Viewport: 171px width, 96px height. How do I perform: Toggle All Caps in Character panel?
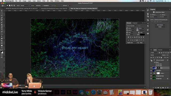(133, 37)
